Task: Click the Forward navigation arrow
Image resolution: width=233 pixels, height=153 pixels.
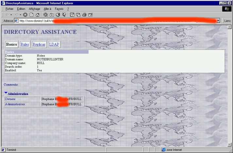Action: [16, 15]
